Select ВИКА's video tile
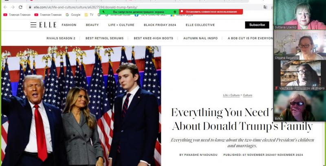The height and width of the screenshot is (166, 326). [x=300, y=106]
